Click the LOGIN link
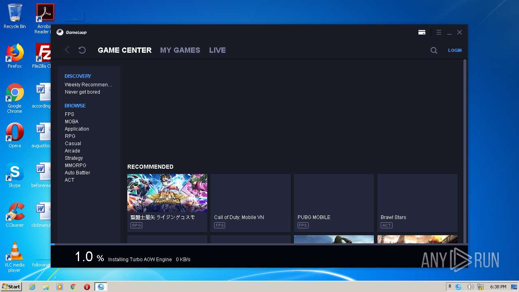 (x=455, y=50)
